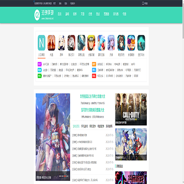Click the orange category tag in link list
Viewport: 184px width, 184px height.
point(94,64)
